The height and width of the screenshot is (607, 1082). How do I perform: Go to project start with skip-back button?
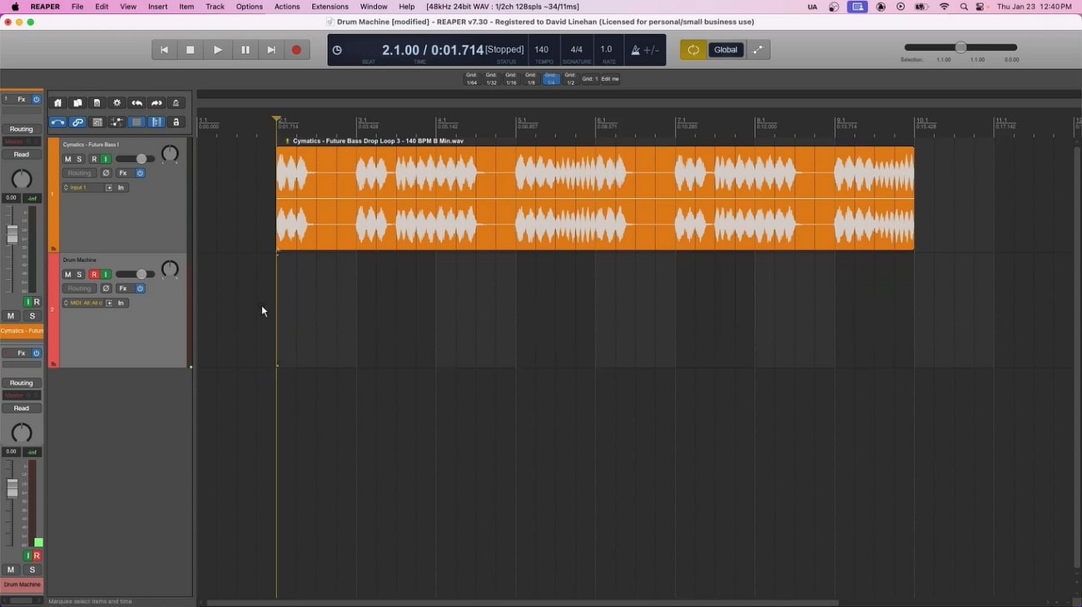tap(164, 50)
